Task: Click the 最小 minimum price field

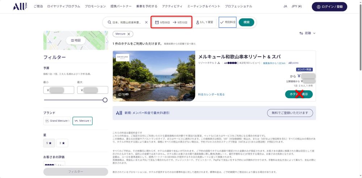Action: [59, 90]
